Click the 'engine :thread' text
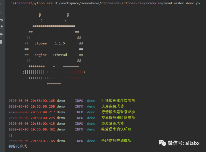206x152 pixels. (51, 55)
